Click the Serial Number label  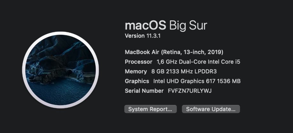pyautogui.click(x=144, y=91)
